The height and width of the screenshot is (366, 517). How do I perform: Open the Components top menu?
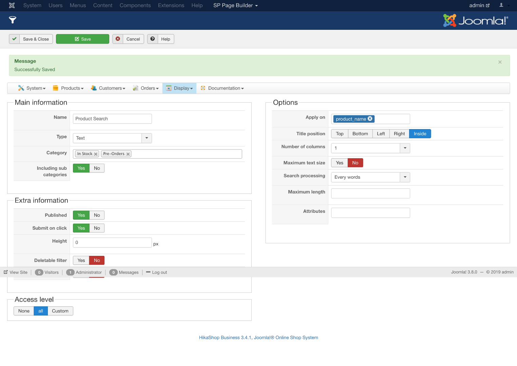click(x=135, y=5)
